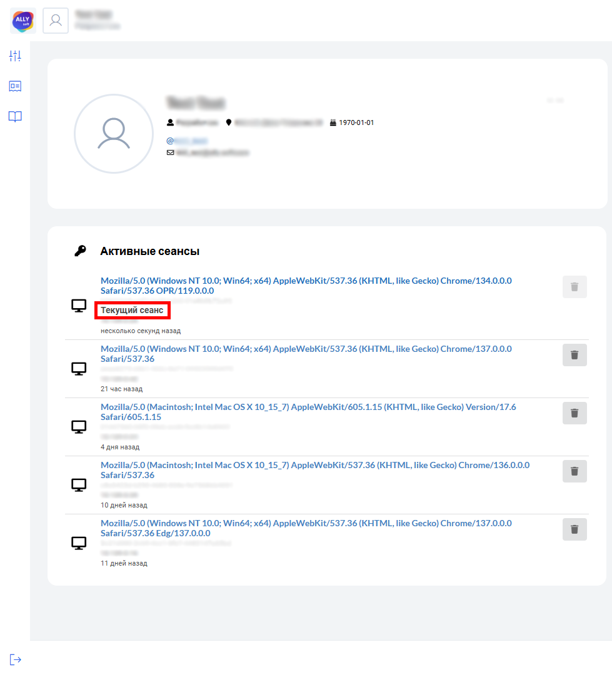Click the large profile picture placeholder
The width and height of the screenshot is (612, 675).
(114, 134)
